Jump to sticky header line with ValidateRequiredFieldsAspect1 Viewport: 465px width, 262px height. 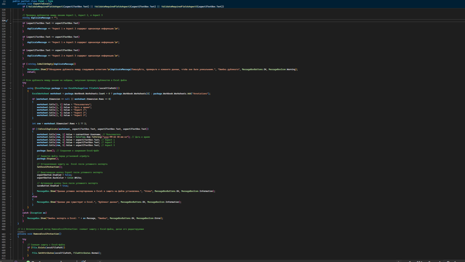[x=123, y=7]
